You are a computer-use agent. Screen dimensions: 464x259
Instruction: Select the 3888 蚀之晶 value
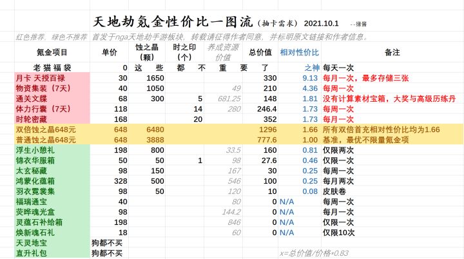(155, 140)
